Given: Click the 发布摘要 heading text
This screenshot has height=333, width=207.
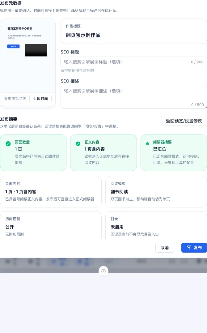Looking at the screenshot, I should 9,119.
